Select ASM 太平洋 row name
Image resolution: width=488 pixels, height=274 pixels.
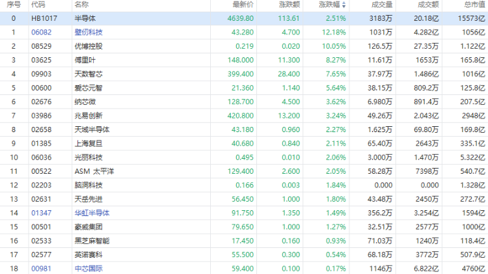[x=94, y=172]
